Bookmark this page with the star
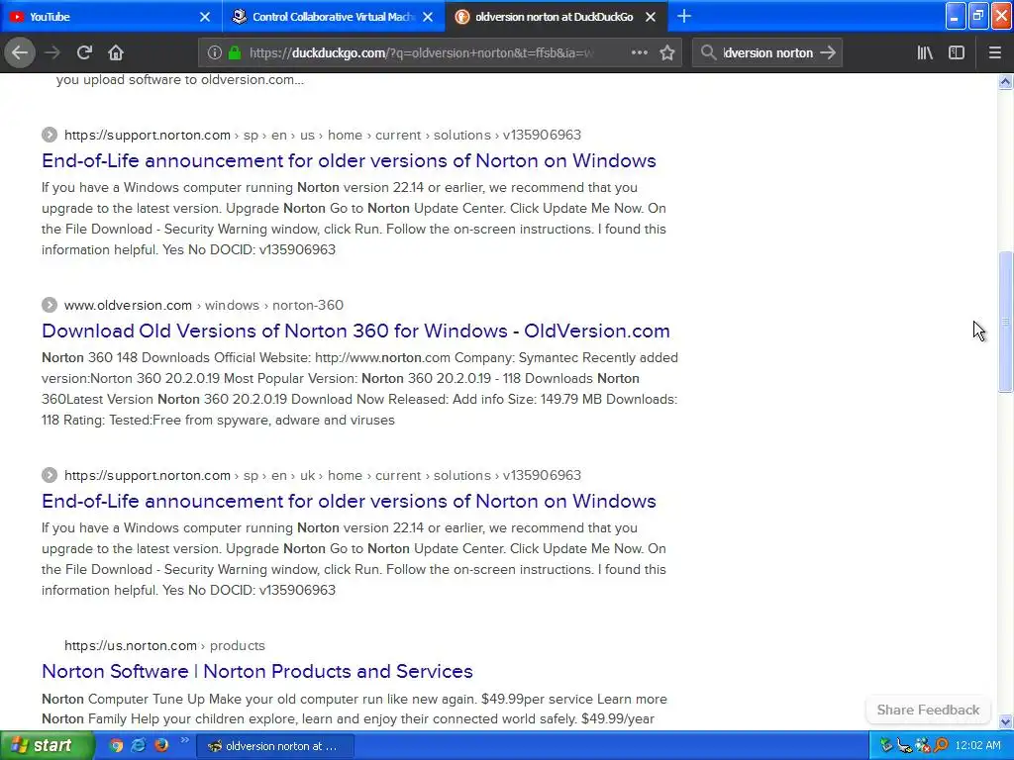 click(667, 53)
